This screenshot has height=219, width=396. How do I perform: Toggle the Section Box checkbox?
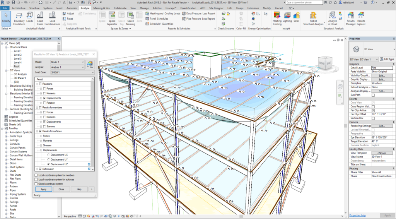[x=373, y=118]
